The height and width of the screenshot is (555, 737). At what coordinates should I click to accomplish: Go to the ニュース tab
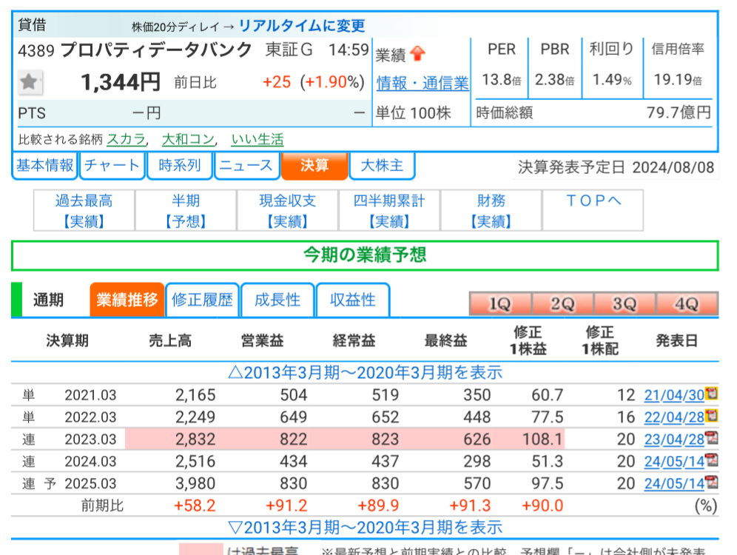pyautogui.click(x=246, y=166)
